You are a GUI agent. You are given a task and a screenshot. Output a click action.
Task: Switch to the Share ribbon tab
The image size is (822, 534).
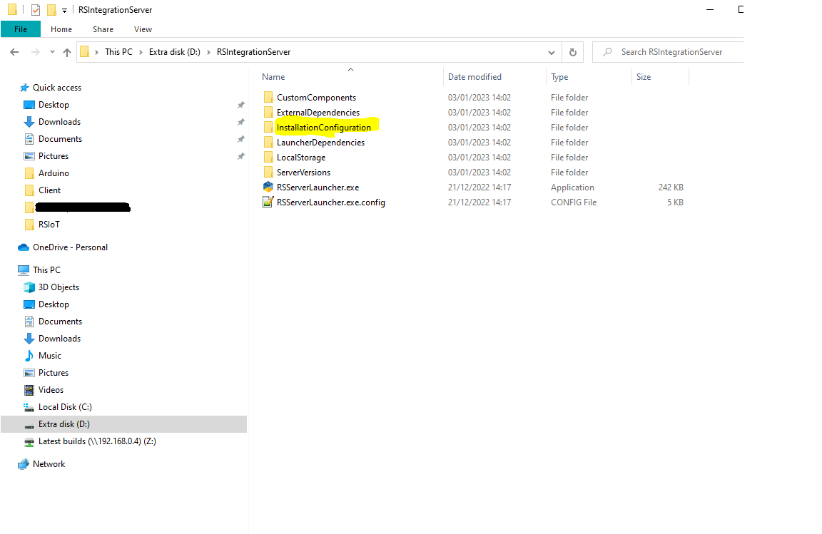[x=103, y=29]
